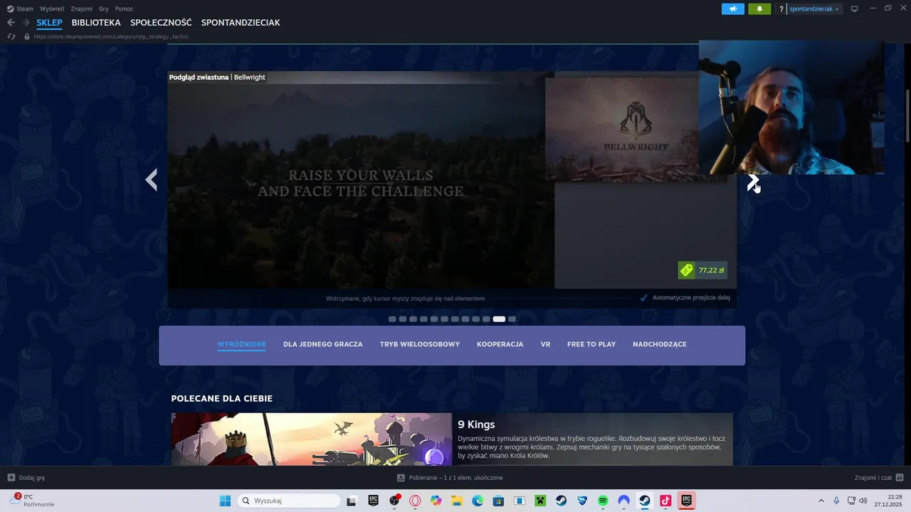The width and height of the screenshot is (911, 512).
Task: Click the Bellwright trailer preview video
Action: pyautogui.click(x=360, y=180)
